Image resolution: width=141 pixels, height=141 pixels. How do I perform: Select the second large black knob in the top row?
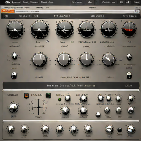click(40, 29)
